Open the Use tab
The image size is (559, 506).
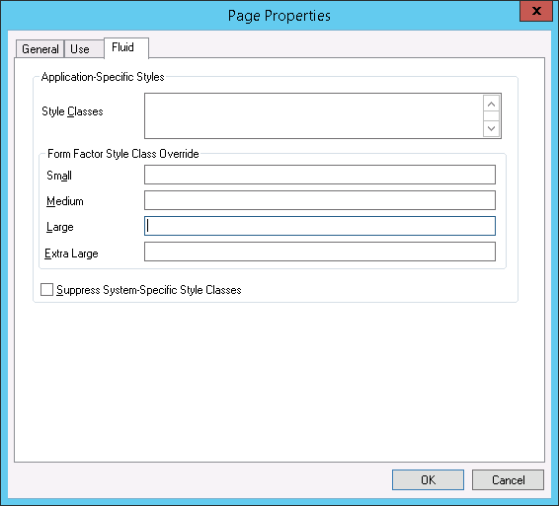[84, 48]
